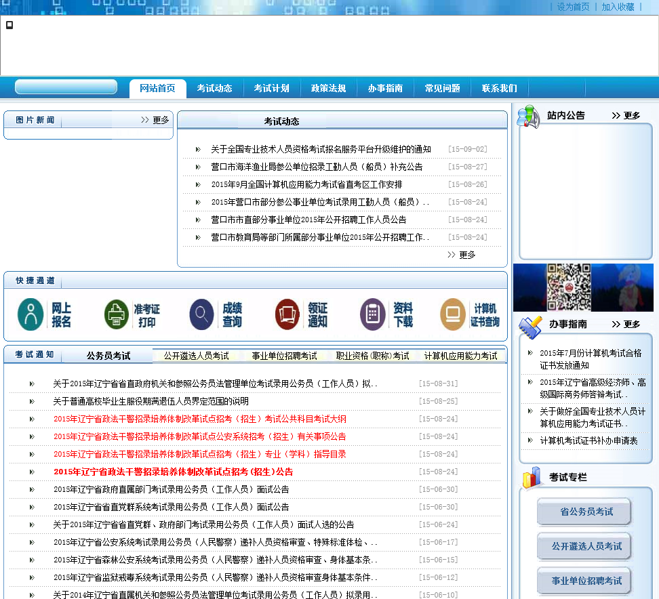659x599 pixels.
Task: Open 2015年辽宁省森林公安系统 递补人员 link
Action: [x=215, y=560]
